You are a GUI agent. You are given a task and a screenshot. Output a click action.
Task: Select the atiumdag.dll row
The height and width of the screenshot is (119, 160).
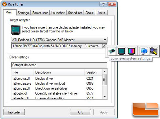click(57, 88)
